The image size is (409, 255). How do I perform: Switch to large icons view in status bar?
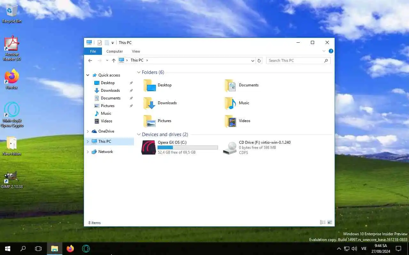[330, 222]
